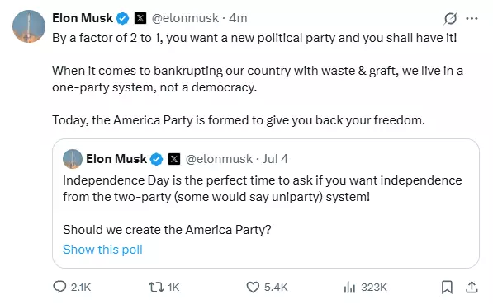The width and height of the screenshot is (493, 304).
Task: Click the 4m timestamp of the post
Action: [238, 18]
